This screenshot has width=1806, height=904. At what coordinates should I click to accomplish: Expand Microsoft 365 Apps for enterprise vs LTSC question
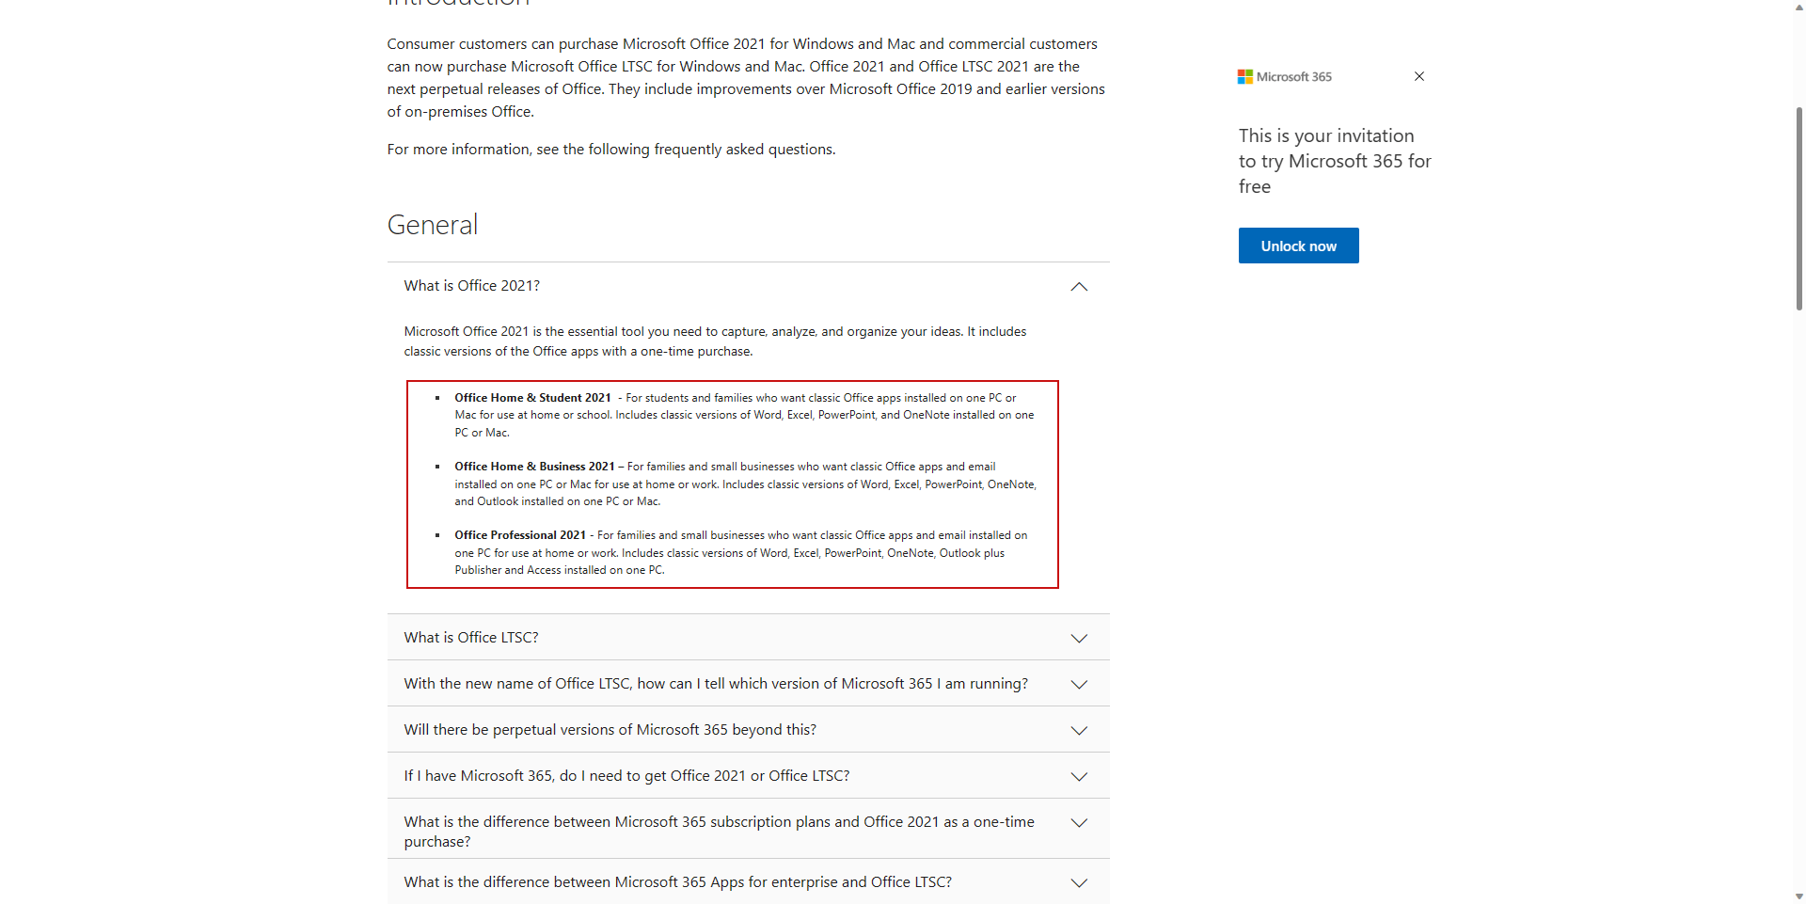[748, 882]
